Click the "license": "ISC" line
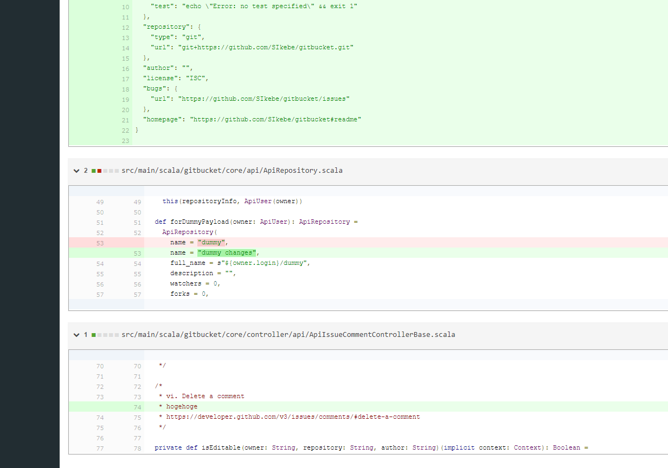The image size is (668, 468). point(176,79)
